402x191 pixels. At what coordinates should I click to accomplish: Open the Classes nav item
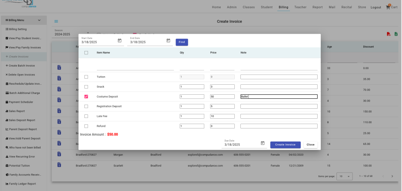249,7
